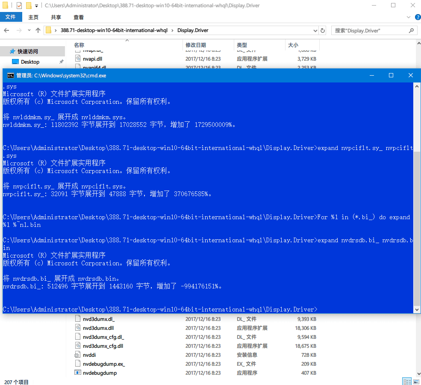Screen dimensions: 421x385
Task: Open recent locations dropdown arrow
Action: coord(29,30)
